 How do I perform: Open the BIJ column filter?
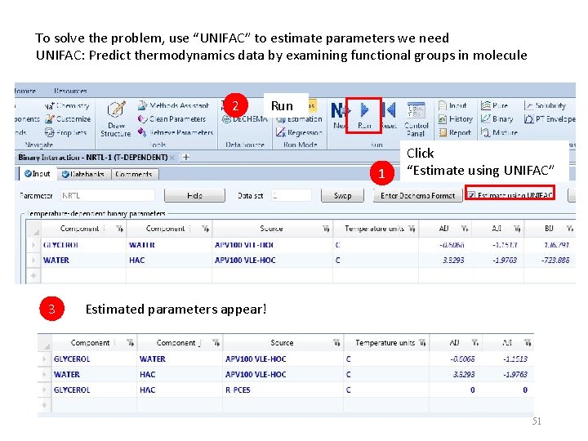[570, 229]
